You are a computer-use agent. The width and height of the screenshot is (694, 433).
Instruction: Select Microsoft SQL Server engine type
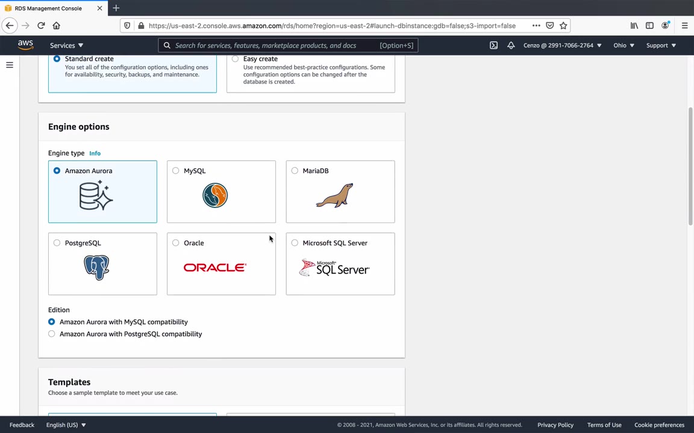pyautogui.click(x=295, y=242)
